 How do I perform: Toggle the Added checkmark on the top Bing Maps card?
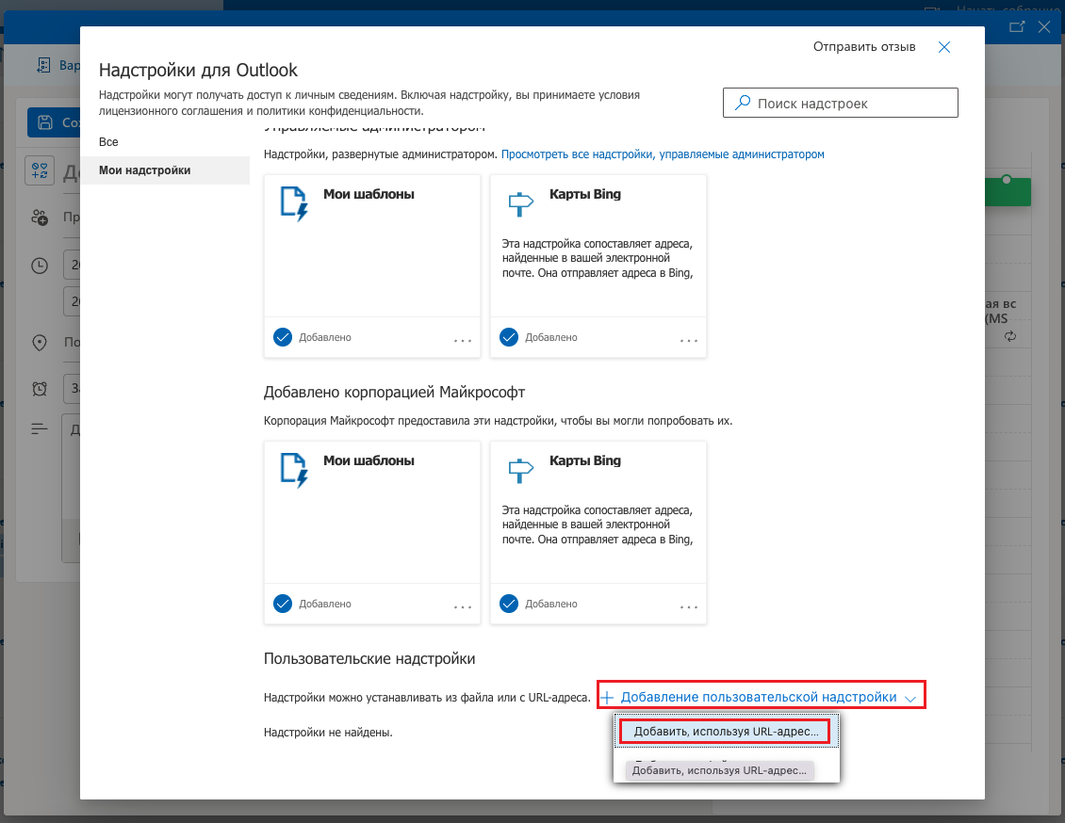tap(509, 337)
